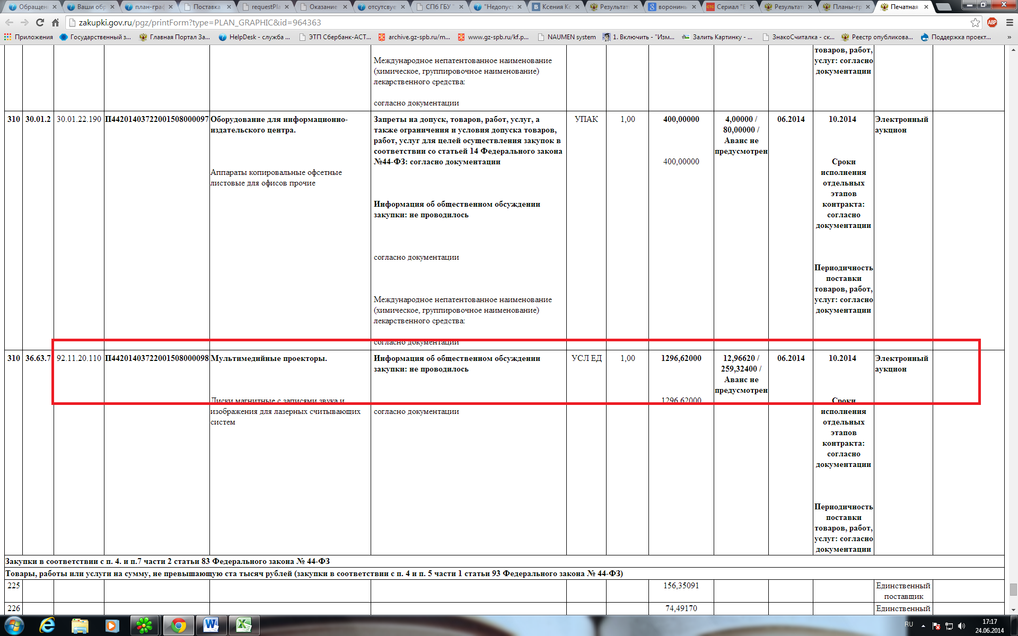Image resolution: width=1018 pixels, height=636 pixels.
Task: Open the ICQ flower icon in taskbar
Action: [144, 625]
